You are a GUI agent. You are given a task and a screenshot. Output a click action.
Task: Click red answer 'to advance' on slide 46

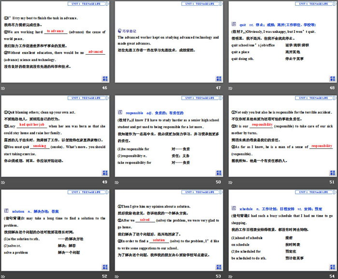pos(55,31)
